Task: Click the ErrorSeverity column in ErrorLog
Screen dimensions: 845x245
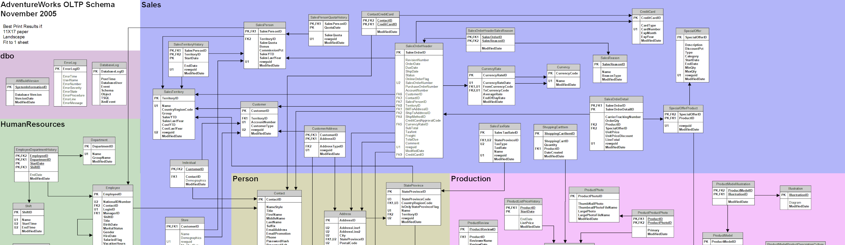Action: tap(72, 88)
